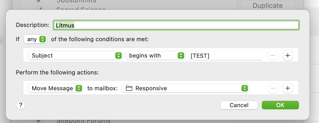The height and width of the screenshot is (123, 319).
Task: Add a new condition with the plus button
Action: pyautogui.click(x=288, y=55)
